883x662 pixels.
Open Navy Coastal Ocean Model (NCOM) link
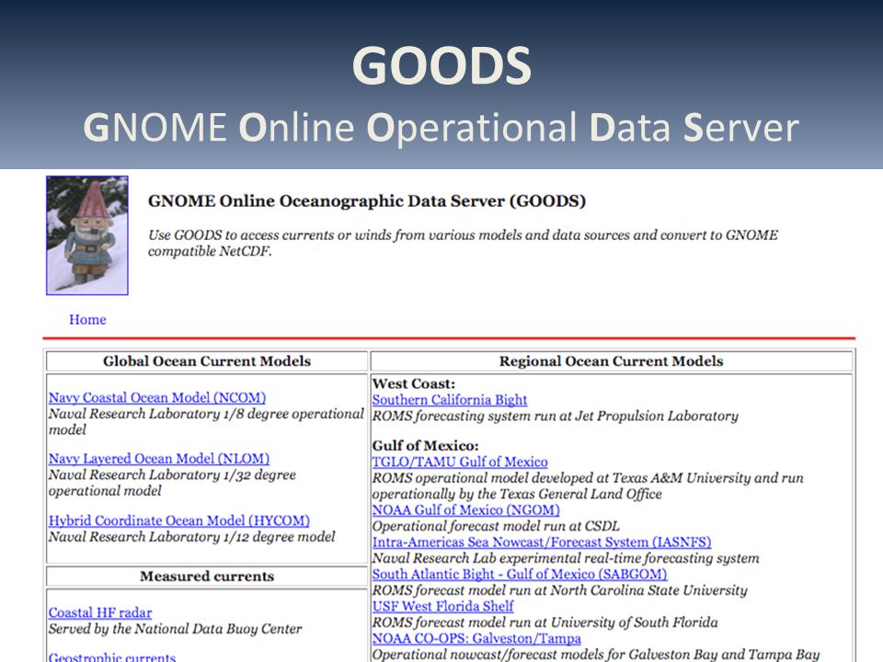[157, 397]
